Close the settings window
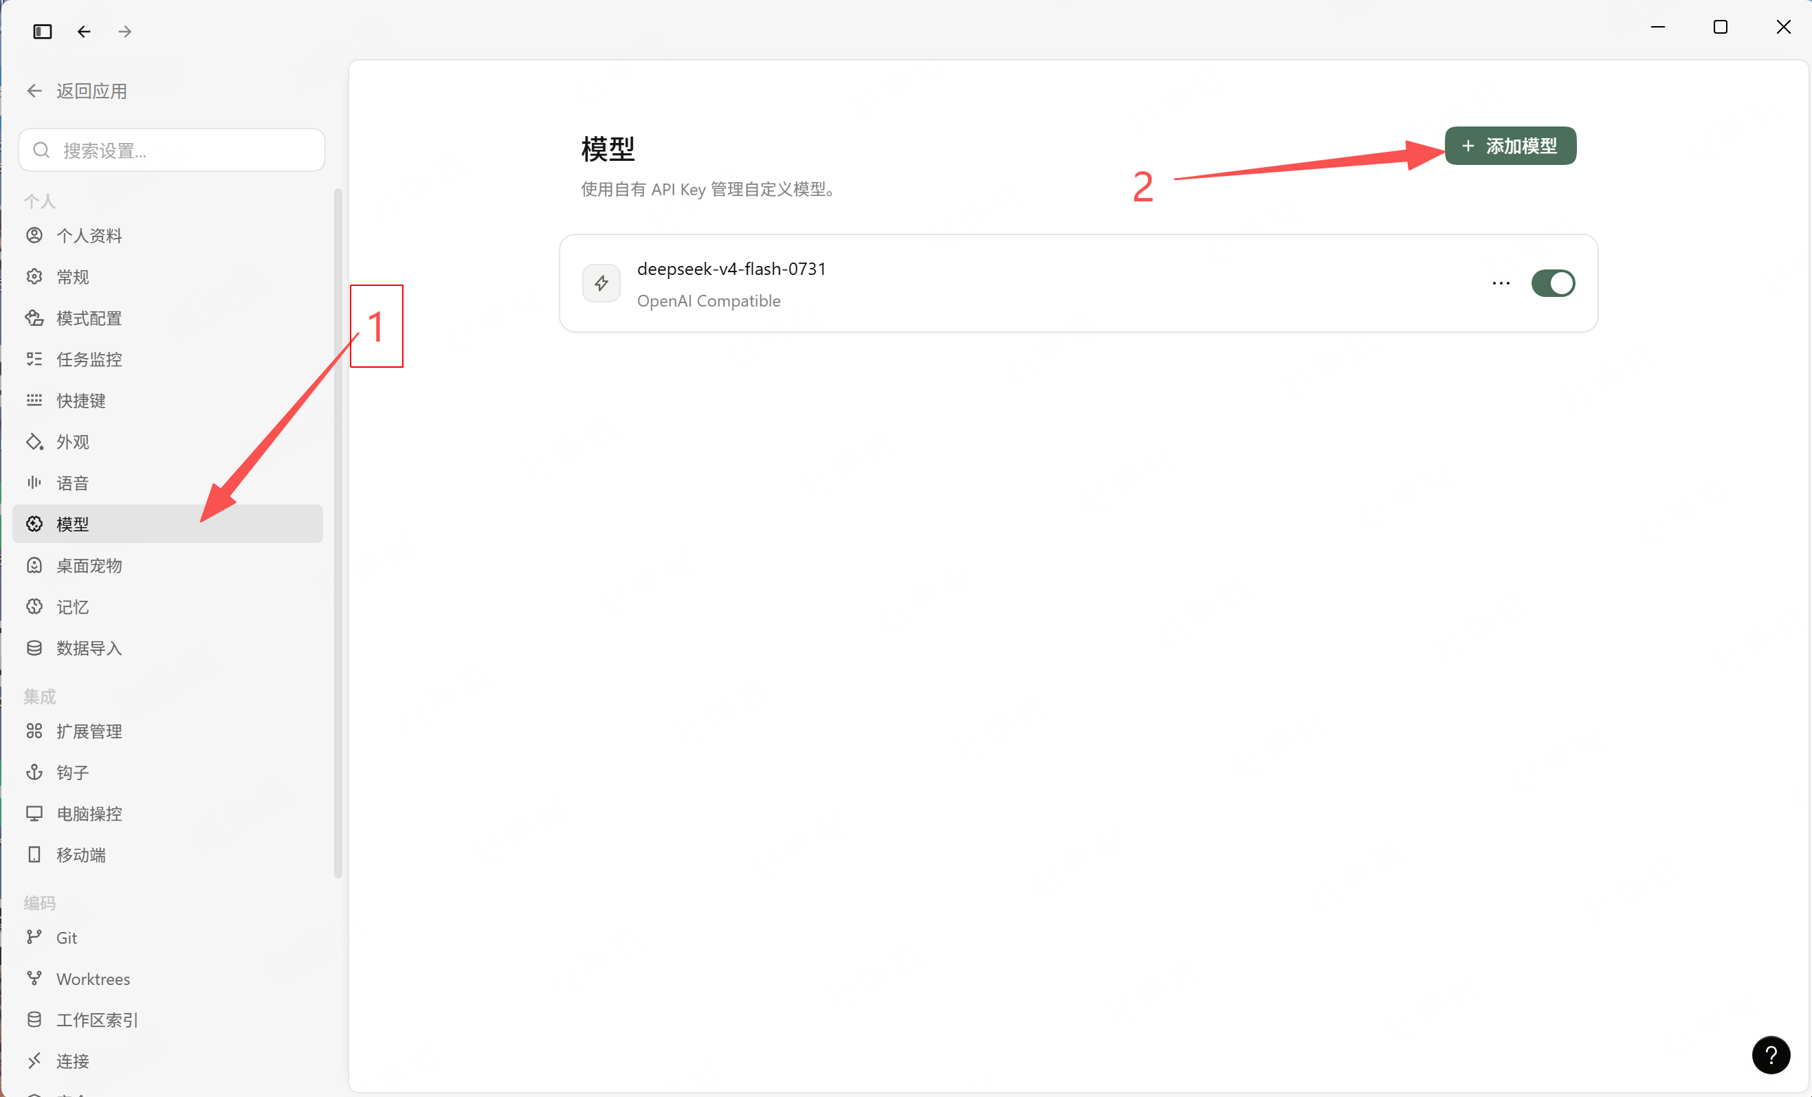The height and width of the screenshot is (1097, 1812). tap(1783, 27)
